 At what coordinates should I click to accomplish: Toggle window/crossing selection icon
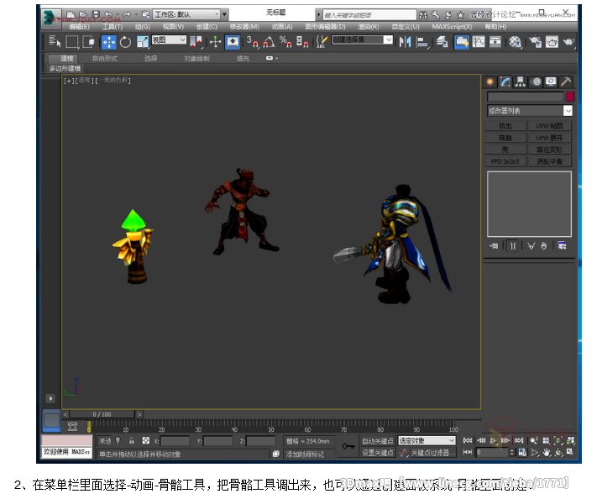(89, 41)
